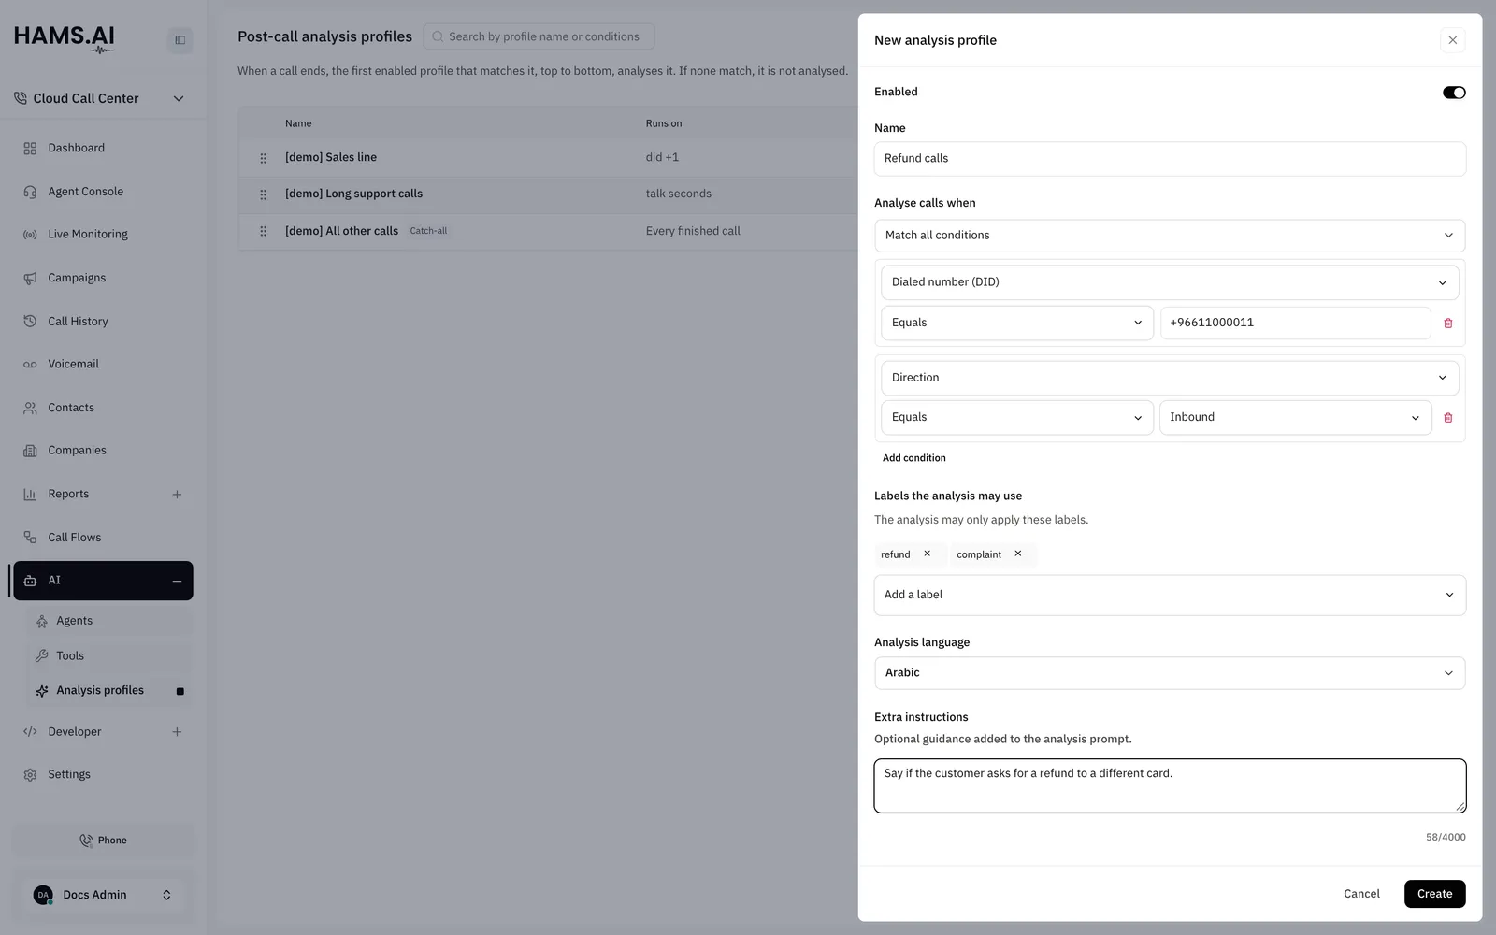
Task: Click drag handle of Long support calls row
Action: 263,194
